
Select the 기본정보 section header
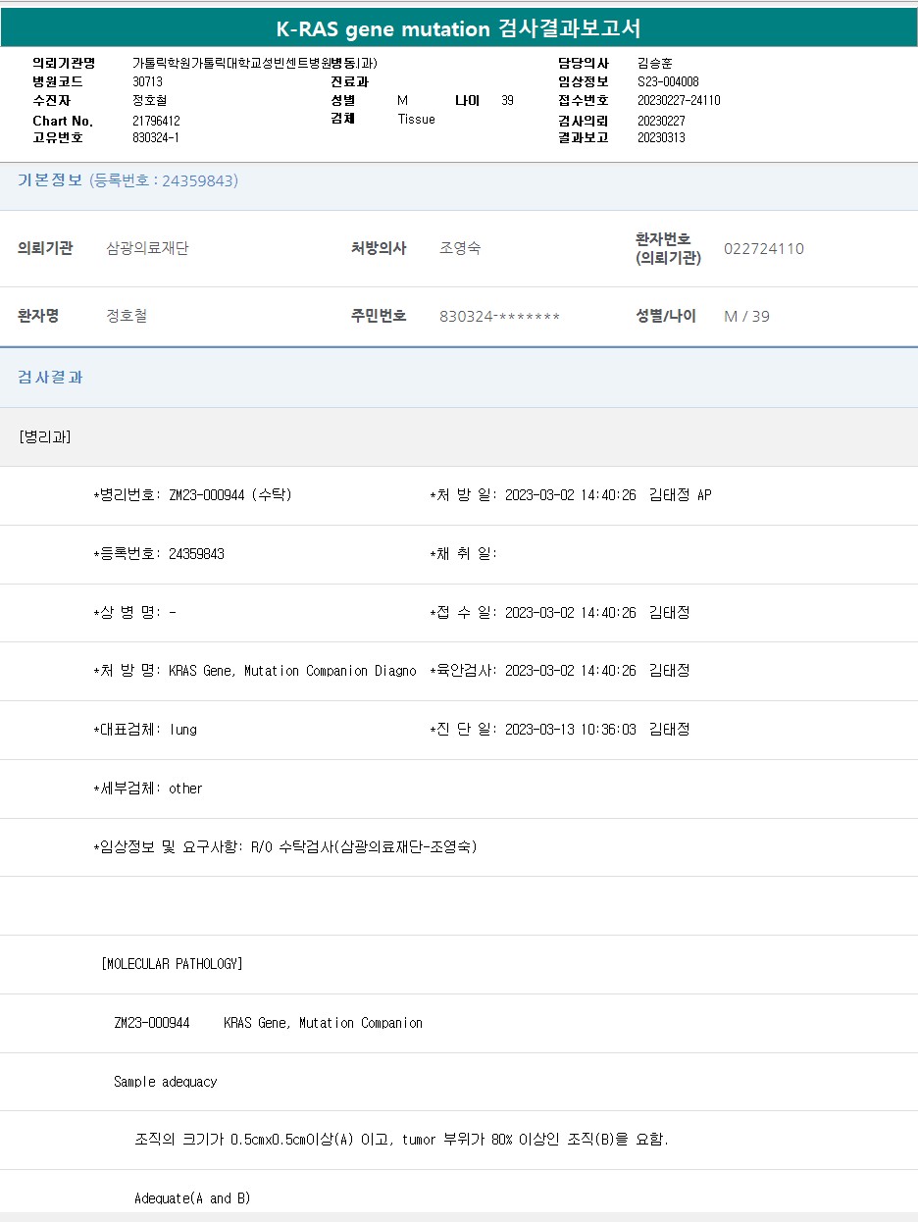point(50,180)
